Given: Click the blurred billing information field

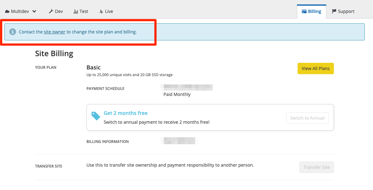Looking at the screenshot, I should (178, 140).
